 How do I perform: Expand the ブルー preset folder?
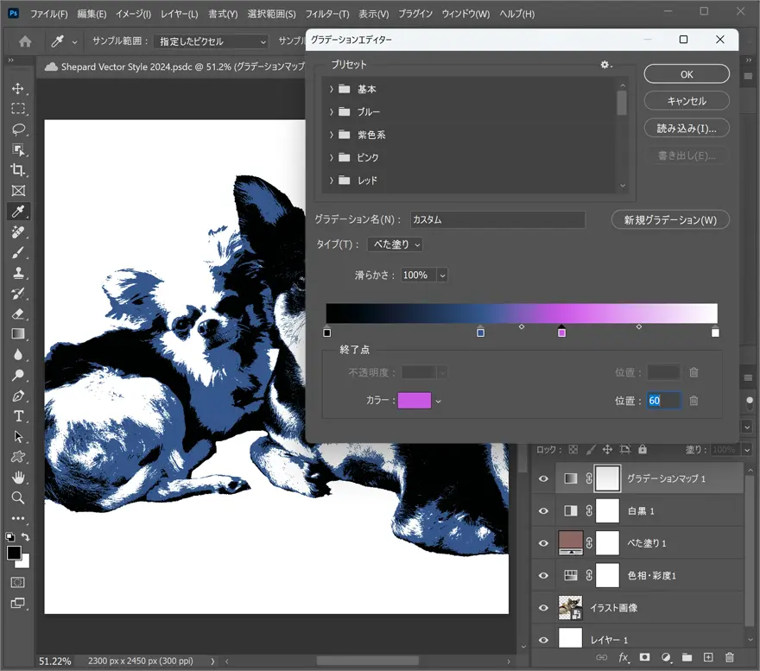click(x=332, y=112)
